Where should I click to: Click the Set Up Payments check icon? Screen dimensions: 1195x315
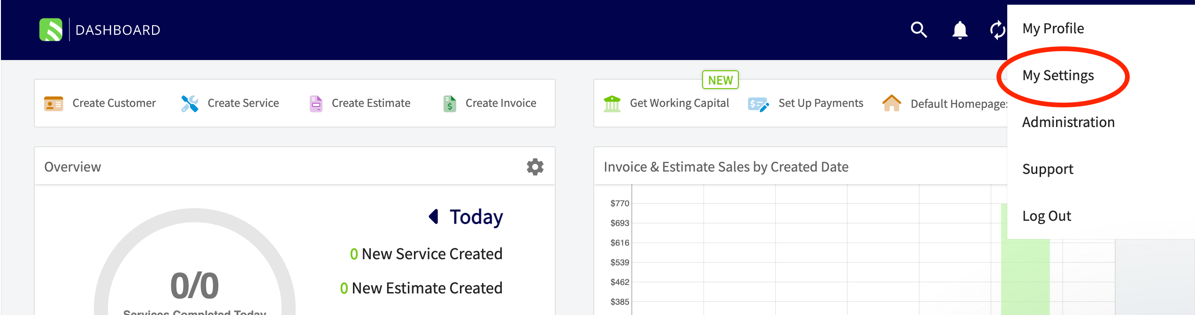coord(758,104)
